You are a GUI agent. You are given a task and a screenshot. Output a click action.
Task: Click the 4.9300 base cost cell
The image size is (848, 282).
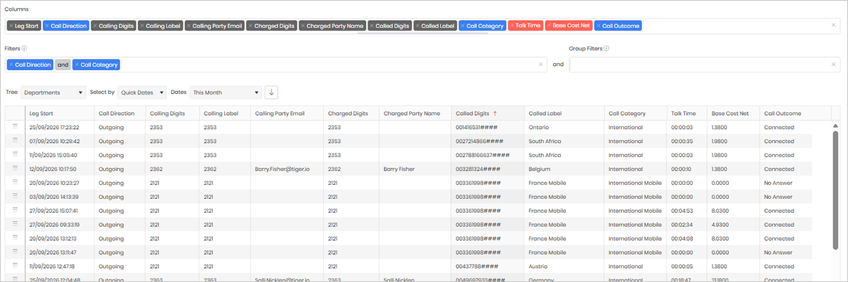pos(733,225)
